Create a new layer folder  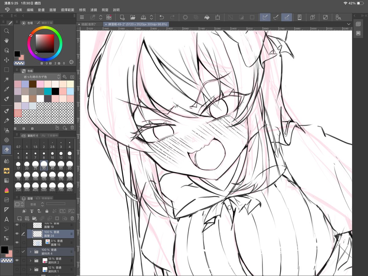coord(34,218)
